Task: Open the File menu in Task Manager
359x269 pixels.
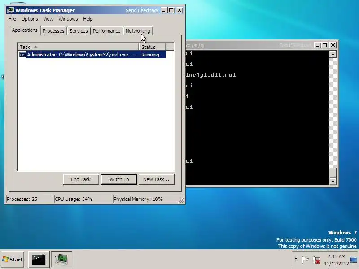Action: pyautogui.click(x=12, y=19)
